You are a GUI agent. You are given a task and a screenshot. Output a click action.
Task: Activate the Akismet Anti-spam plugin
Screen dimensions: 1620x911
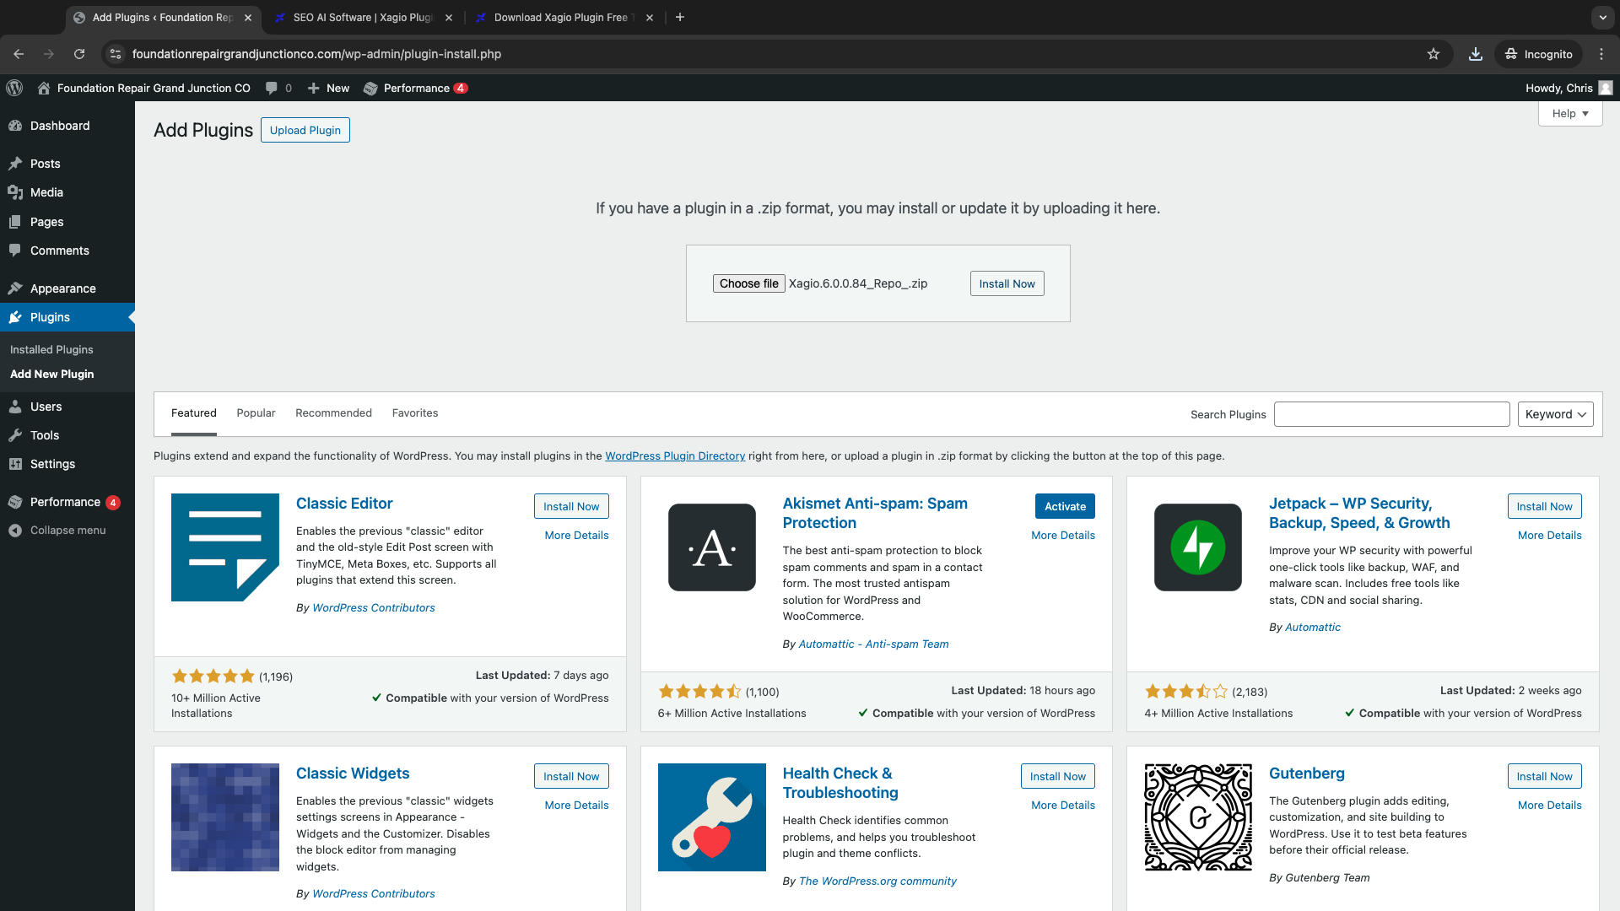[1065, 506]
